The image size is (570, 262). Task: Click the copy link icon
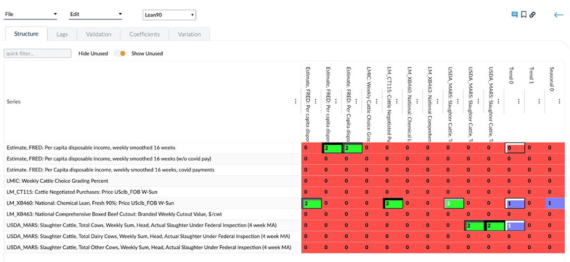pyautogui.click(x=533, y=15)
